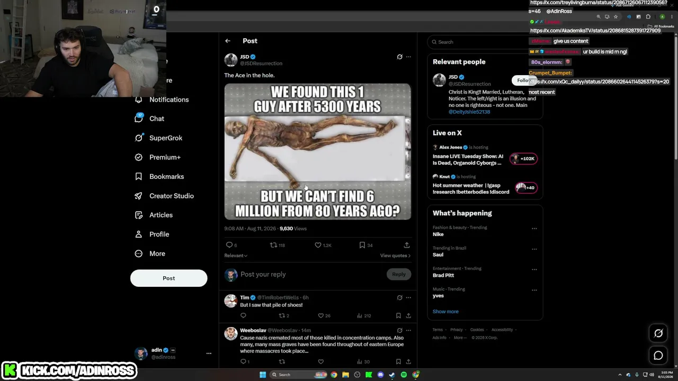Bookmark the post with 34 bookmarks

coord(366,245)
